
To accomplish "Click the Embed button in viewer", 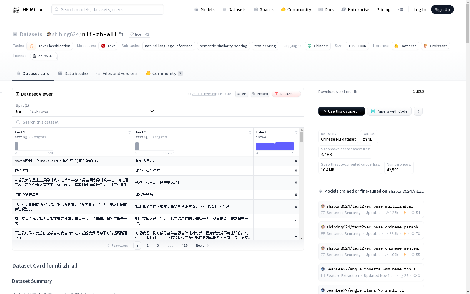I will point(260,94).
